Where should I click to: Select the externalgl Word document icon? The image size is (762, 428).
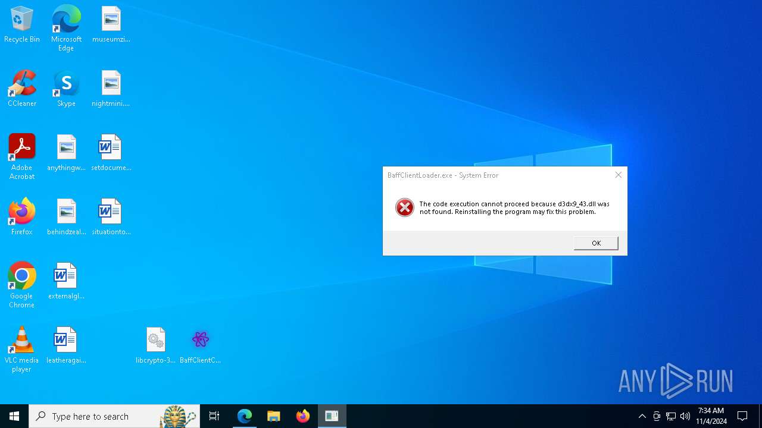point(66,282)
